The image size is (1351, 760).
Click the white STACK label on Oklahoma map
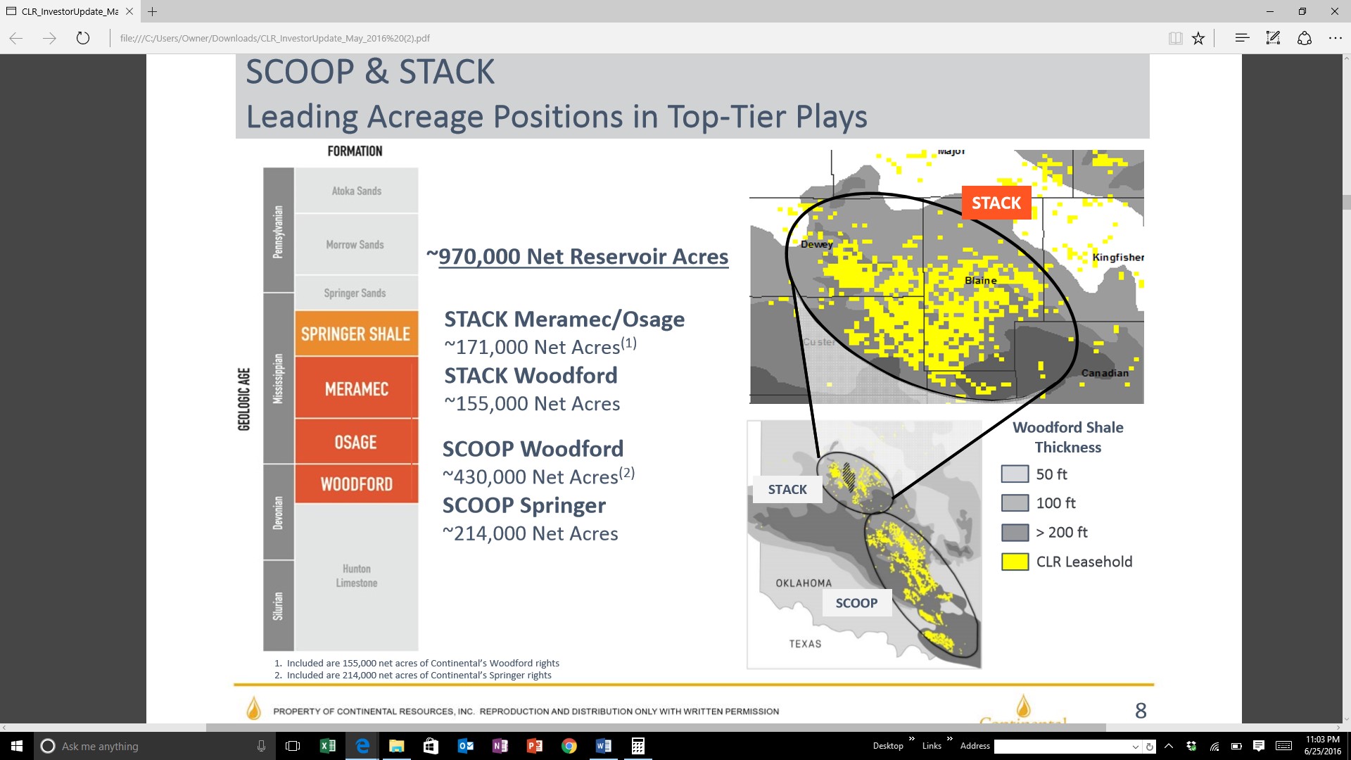[x=787, y=490]
